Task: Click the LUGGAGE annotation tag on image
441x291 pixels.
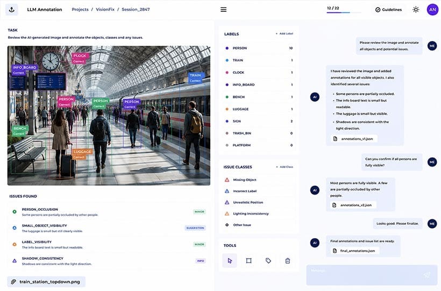Action: pos(82,154)
